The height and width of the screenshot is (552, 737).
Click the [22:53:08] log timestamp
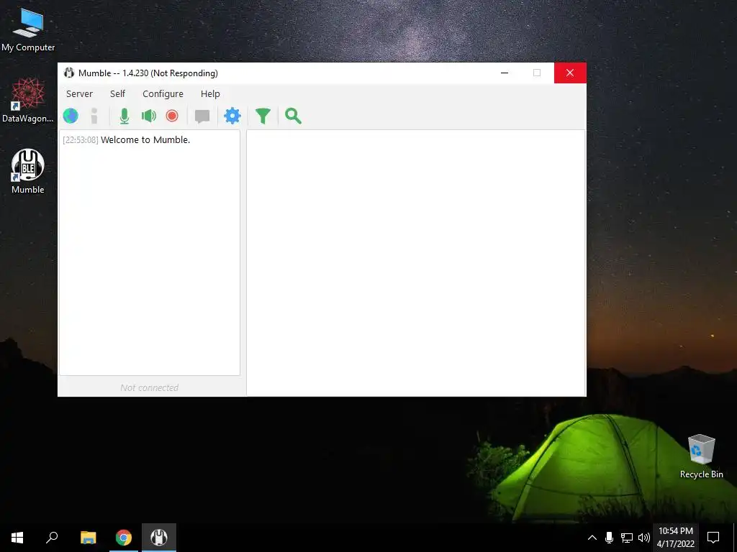click(81, 140)
